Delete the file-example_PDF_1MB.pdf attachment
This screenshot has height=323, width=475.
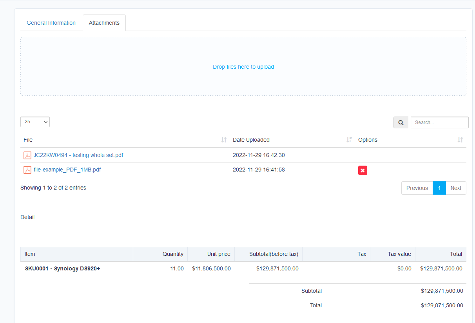tap(363, 170)
